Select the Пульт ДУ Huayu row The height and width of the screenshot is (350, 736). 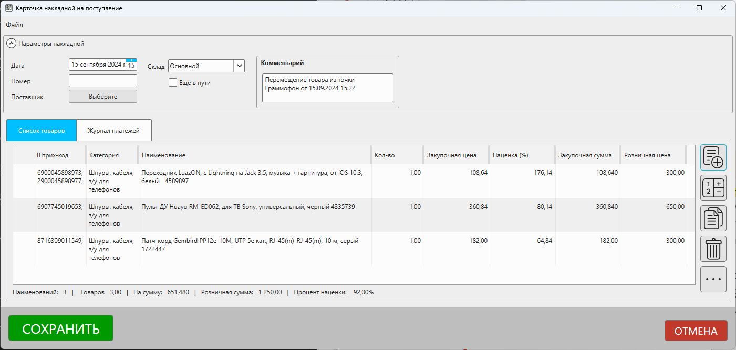(254, 215)
